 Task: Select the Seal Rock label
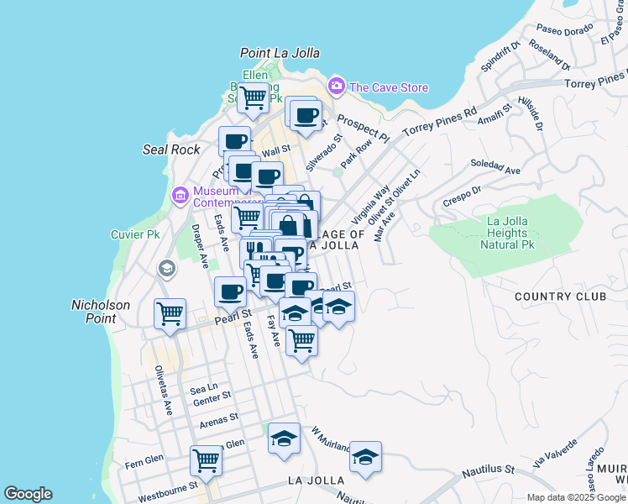(171, 150)
